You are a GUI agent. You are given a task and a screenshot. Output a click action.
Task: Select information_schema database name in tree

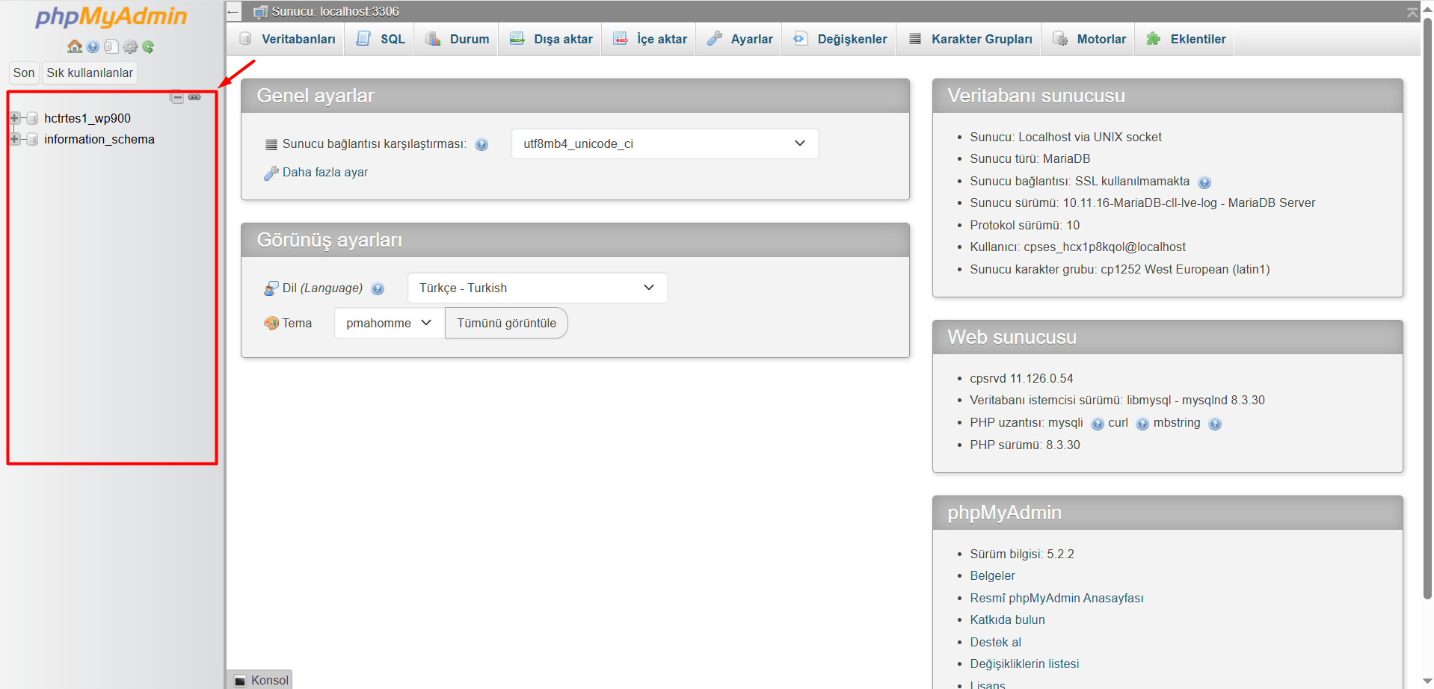click(99, 139)
